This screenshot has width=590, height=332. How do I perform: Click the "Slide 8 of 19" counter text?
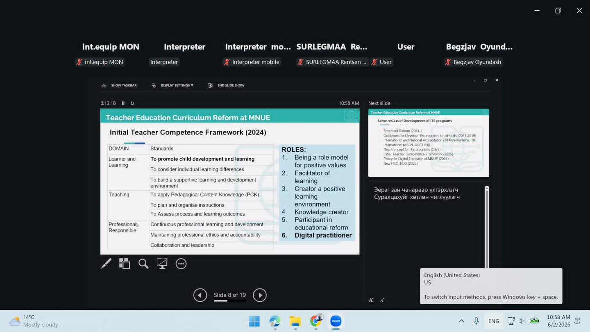pyautogui.click(x=230, y=295)
